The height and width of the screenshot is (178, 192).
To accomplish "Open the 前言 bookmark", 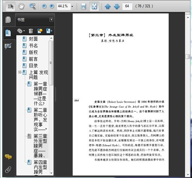I will coord(33,59).
